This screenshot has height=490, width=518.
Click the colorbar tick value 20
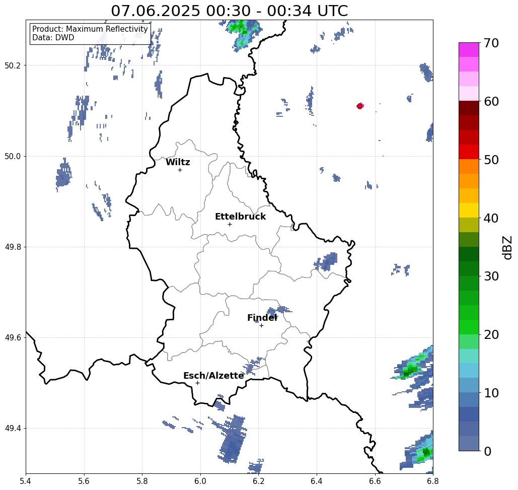coord(491,335)
